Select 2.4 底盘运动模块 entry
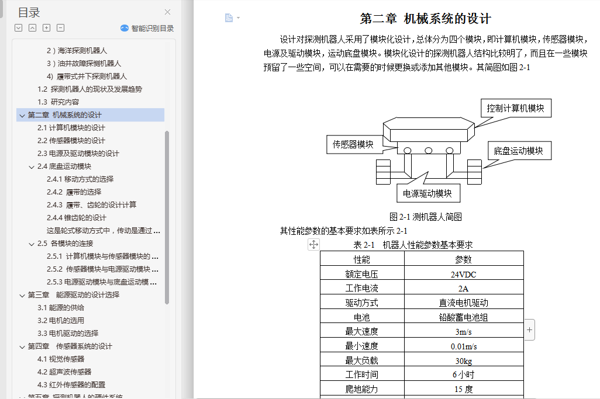The image size is (600, 399). (x=64, y=166)
